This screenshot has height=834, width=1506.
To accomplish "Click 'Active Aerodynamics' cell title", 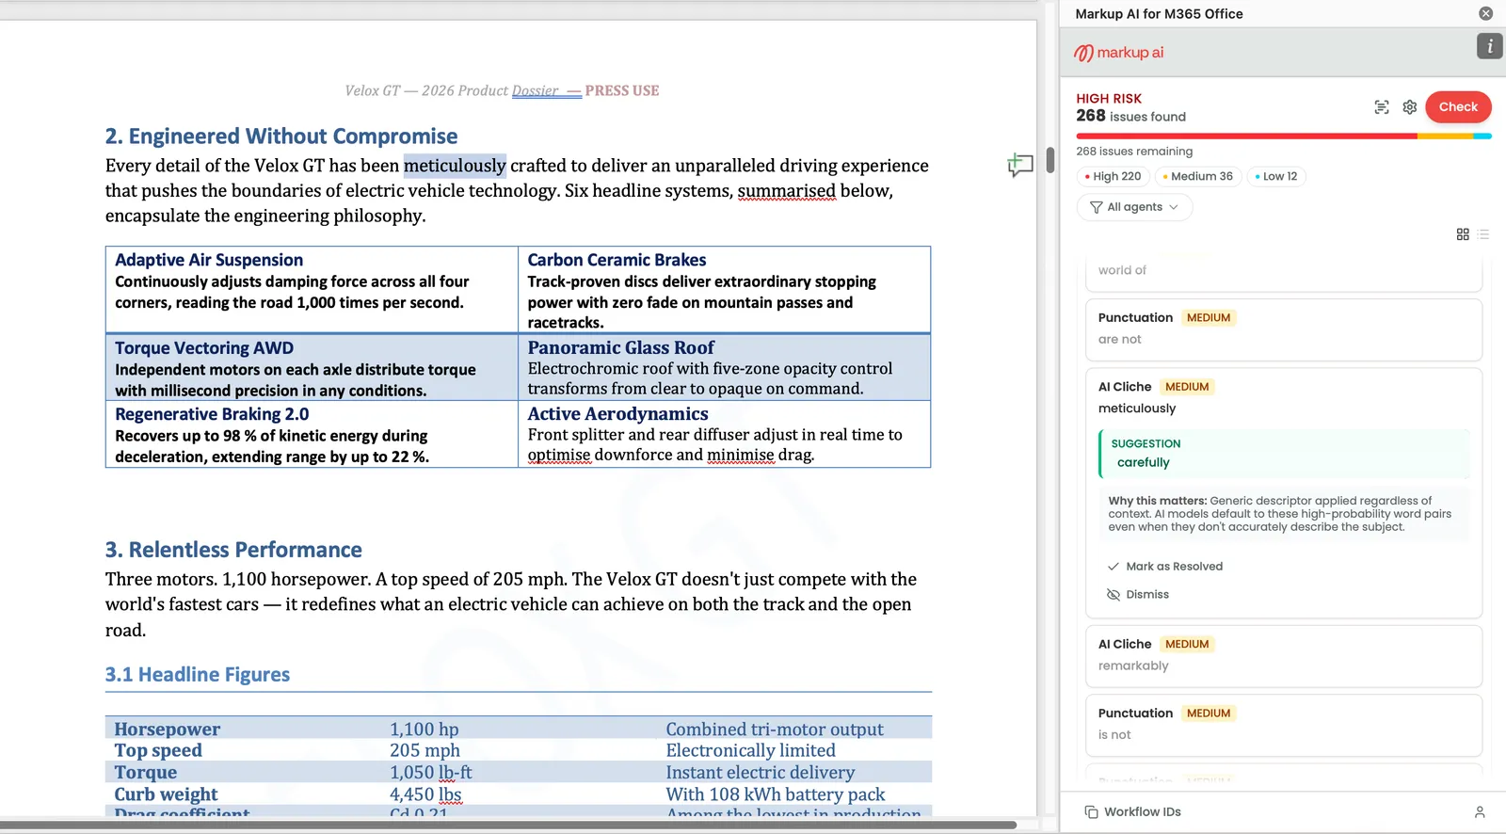I will pos(617,414).
